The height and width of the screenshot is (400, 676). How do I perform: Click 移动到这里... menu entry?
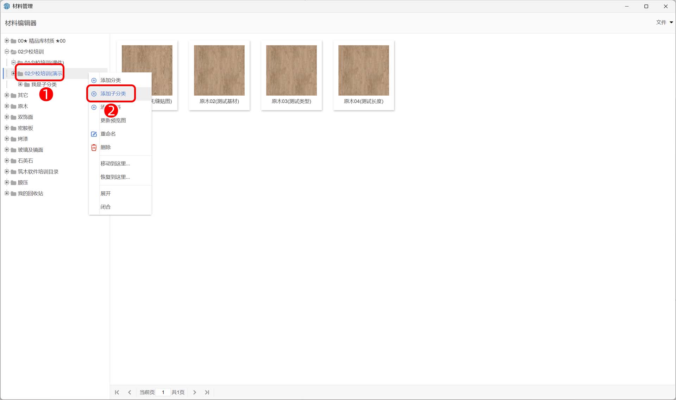tap(115, 164)
